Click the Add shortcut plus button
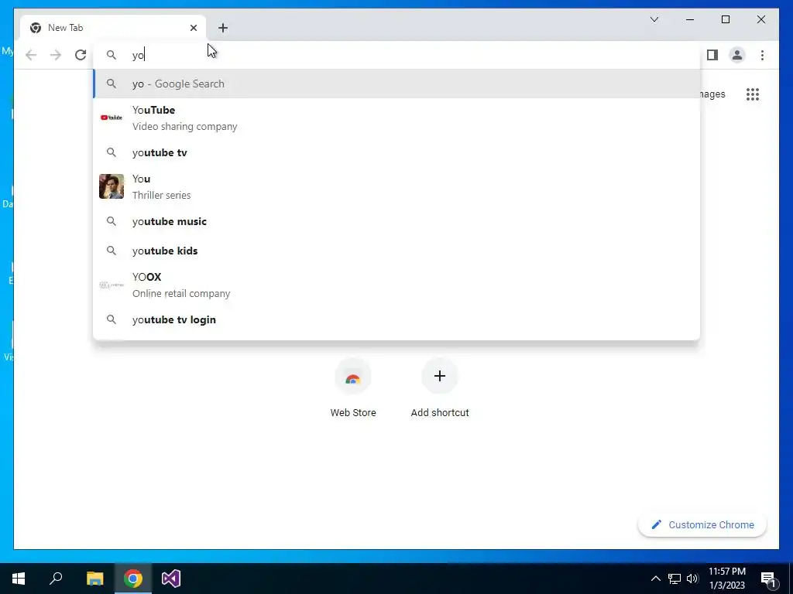The height and width of the screenshot is (594, 793). pos(440,377)
